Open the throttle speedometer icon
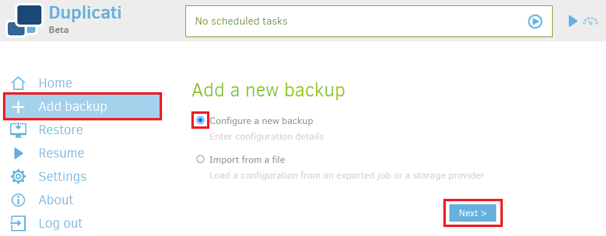Image resolution: width=606 pixels, height=236 pixels. coord(590,21)
